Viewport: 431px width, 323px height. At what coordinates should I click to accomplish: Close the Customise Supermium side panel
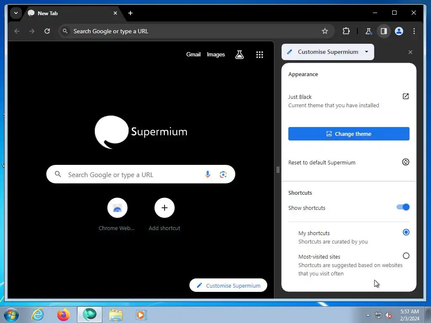410,52
